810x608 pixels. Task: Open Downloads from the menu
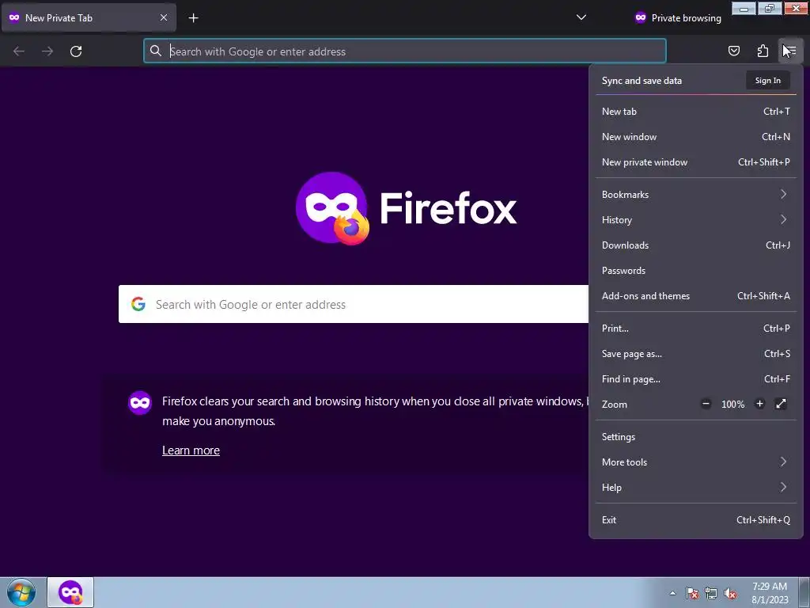(695, 245)
